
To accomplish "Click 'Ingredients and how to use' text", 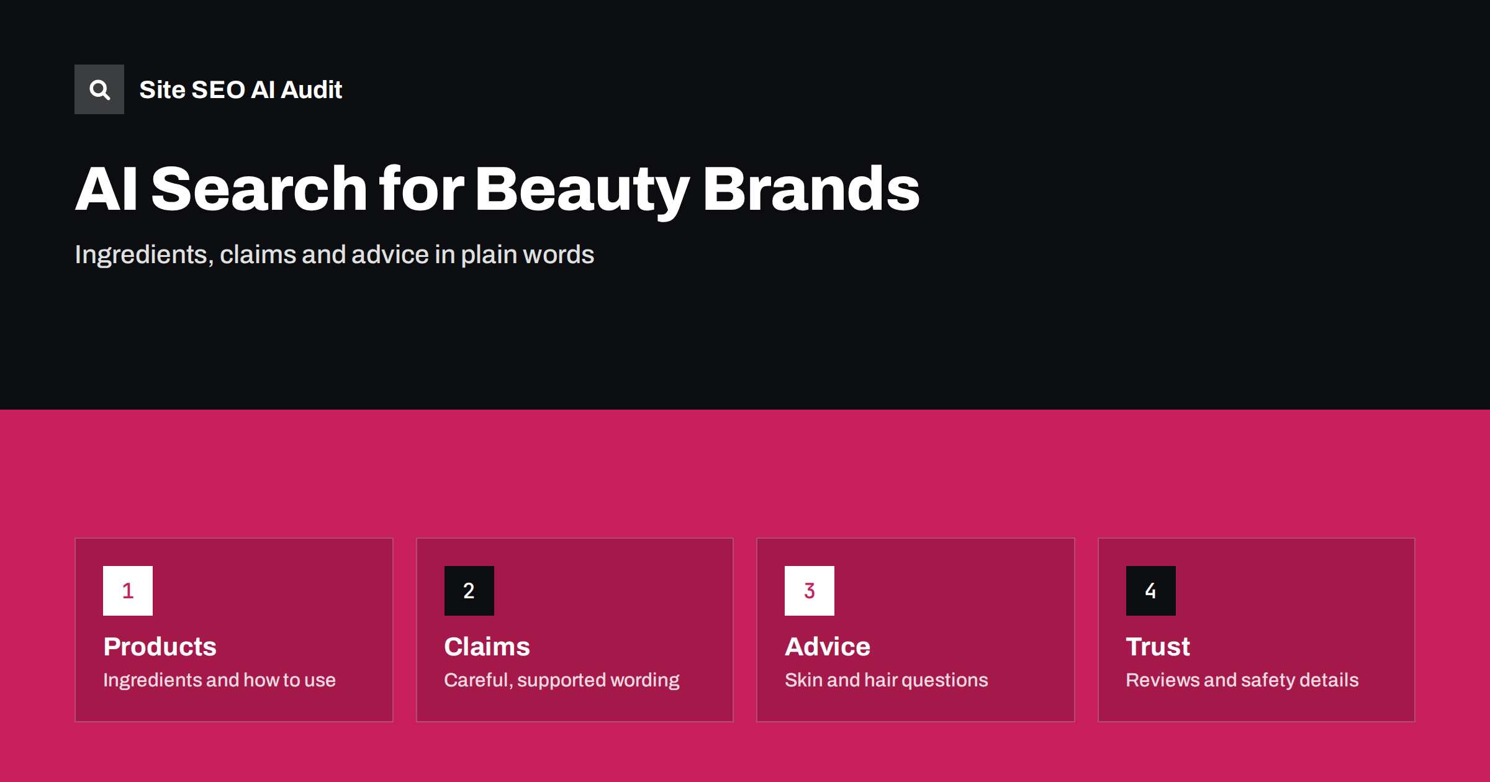I will (x=219, y=680).
